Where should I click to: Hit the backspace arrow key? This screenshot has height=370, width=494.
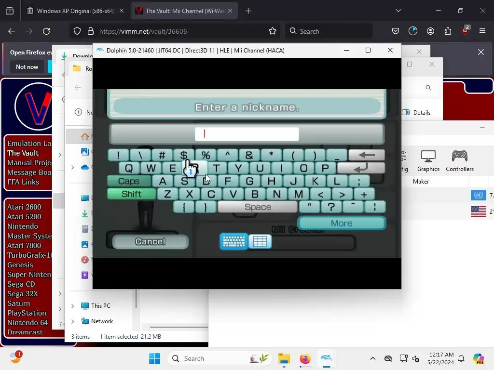[x=367, y=155]
